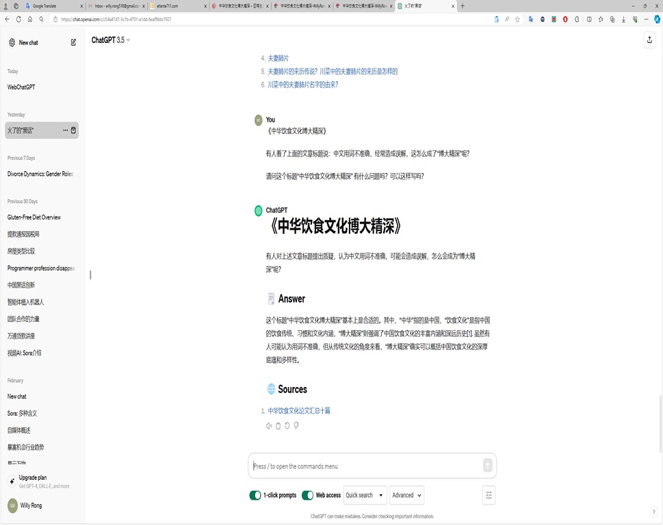Open link 川菜中的夫妻肺片名字的由来?
This screenshot has width=663, height=525.
302,85
